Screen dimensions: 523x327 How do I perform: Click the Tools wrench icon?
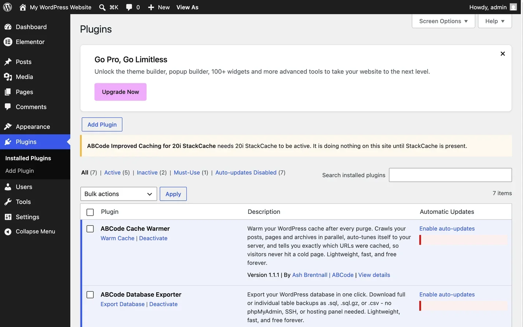(8, 202)
